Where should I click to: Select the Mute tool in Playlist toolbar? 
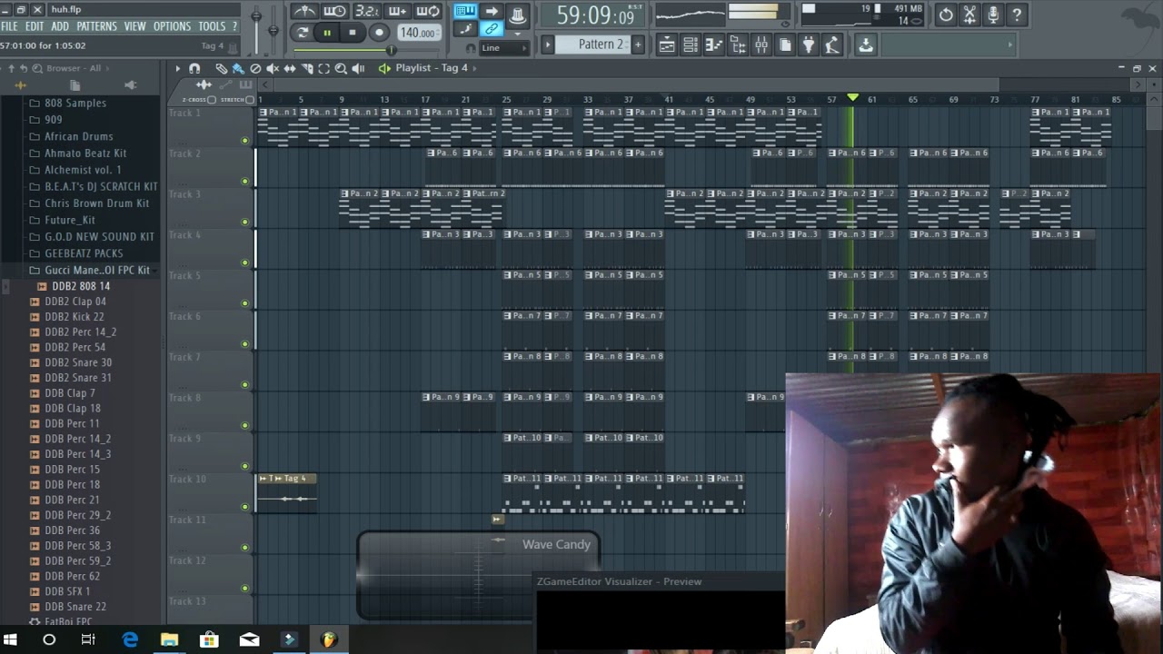click(x=273, y=68)
